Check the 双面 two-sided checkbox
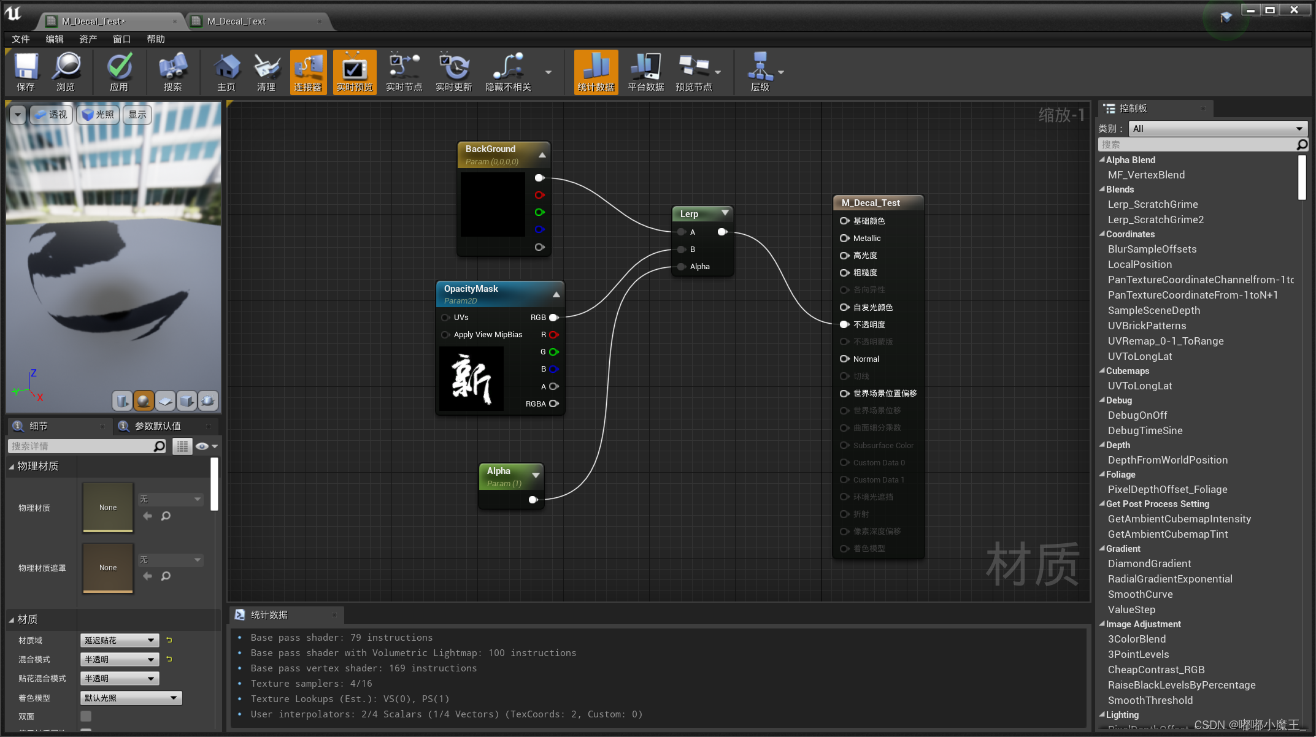Image resolution: width=1316 pixels, height=737 pixels. pyautogui.click(x=86, y=716)
